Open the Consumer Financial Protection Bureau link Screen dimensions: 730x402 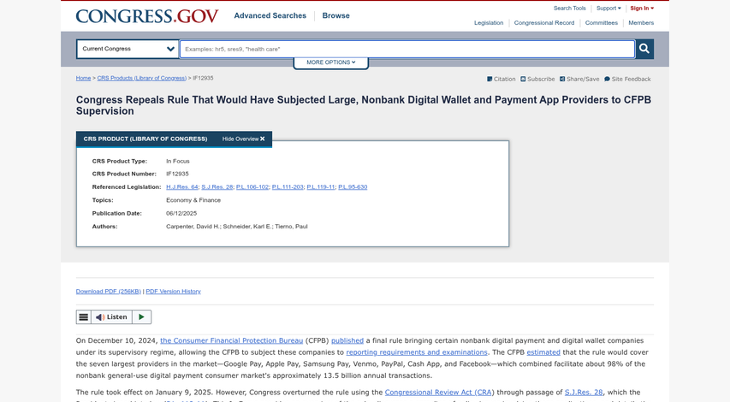click(231, 340)
